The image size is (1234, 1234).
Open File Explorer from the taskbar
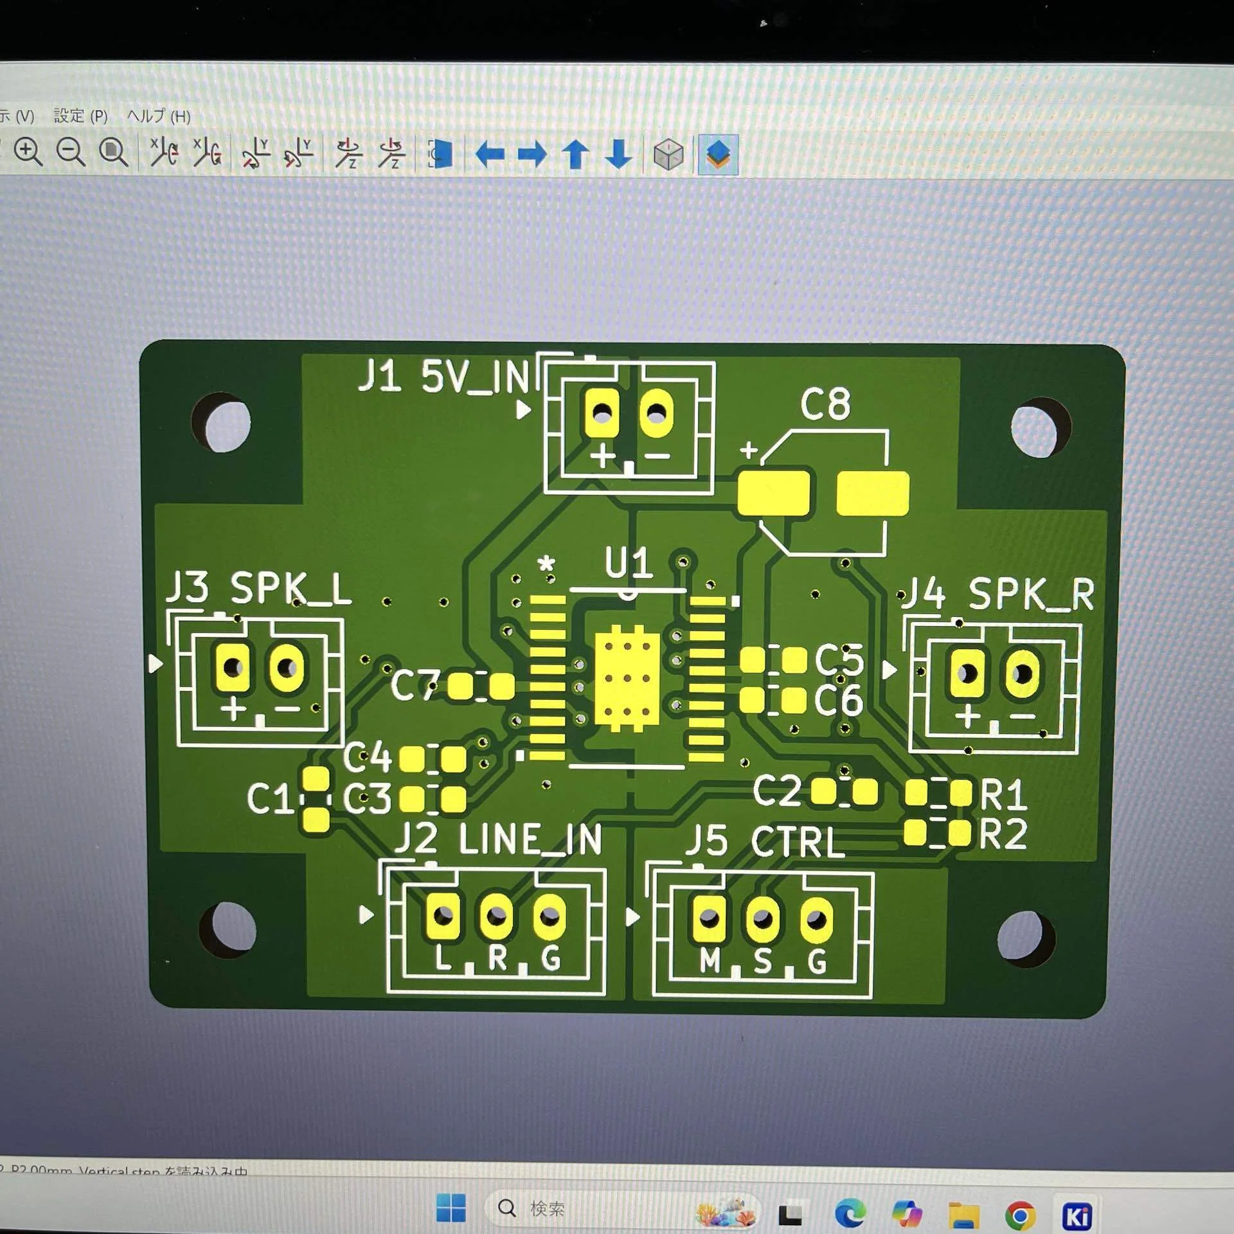(964, 1215)
